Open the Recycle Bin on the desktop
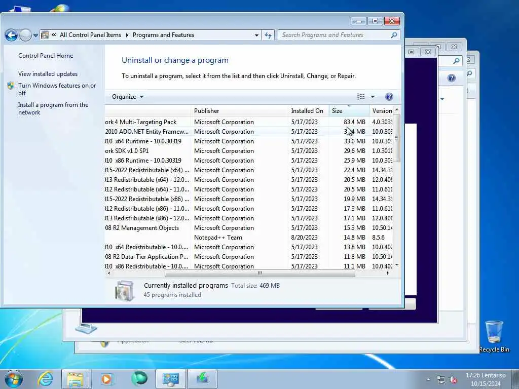 coord(494,336)
